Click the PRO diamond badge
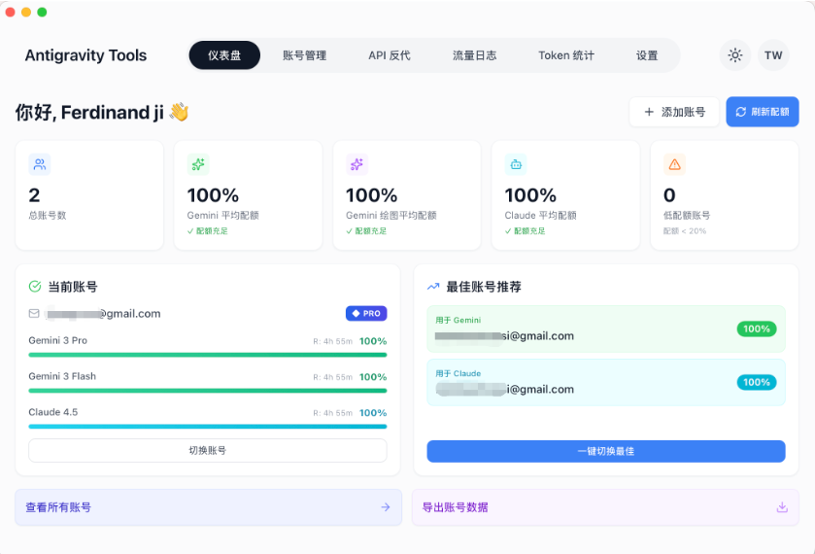 click(366, 313)
